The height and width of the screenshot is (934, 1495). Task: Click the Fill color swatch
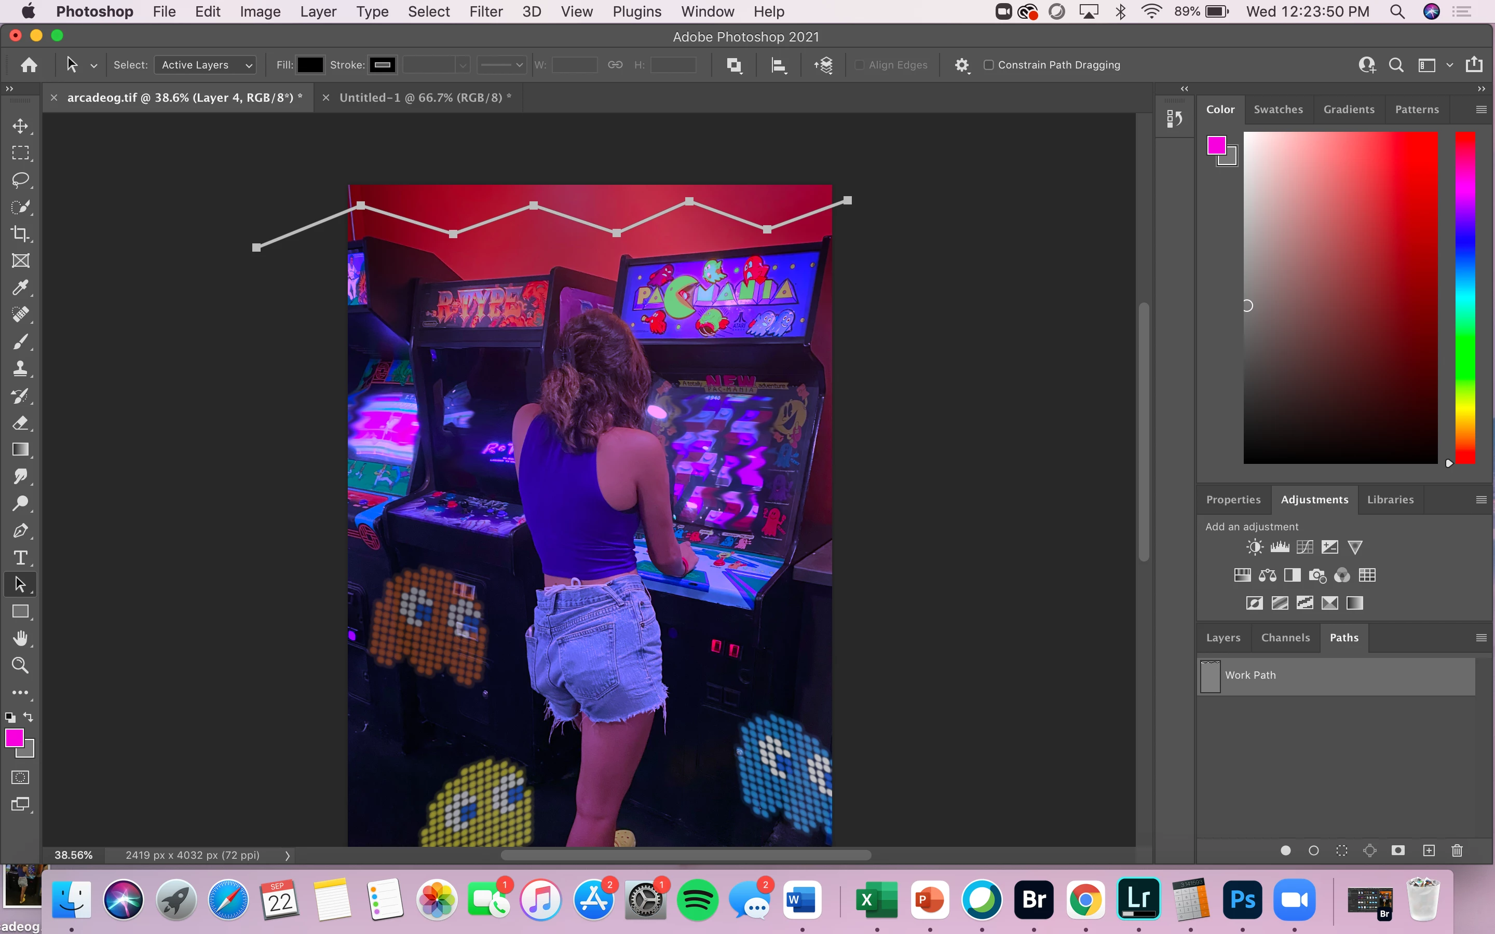click(x=309, y=65)
